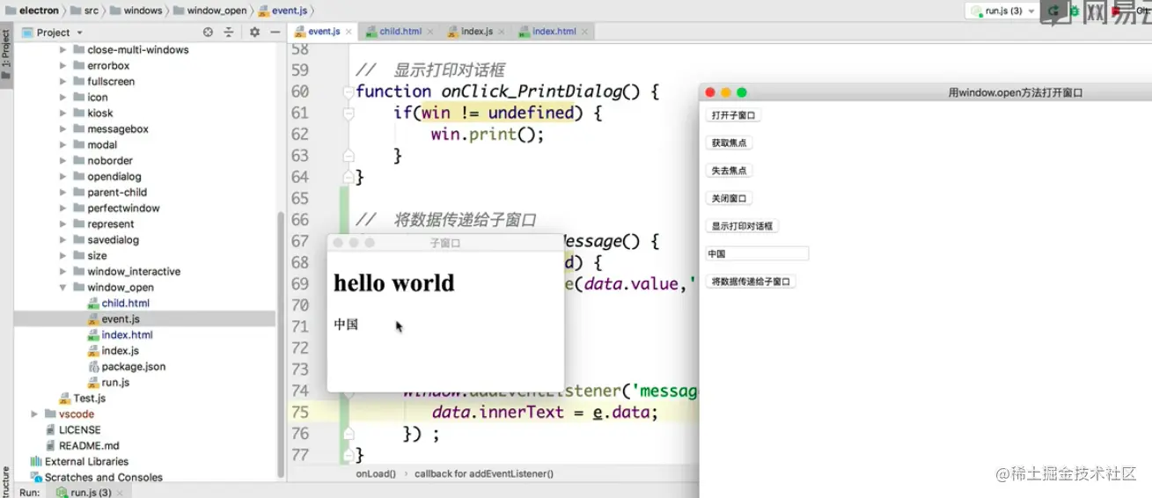
Task: Click package.json file icon in tree
Action: [93, 367]
